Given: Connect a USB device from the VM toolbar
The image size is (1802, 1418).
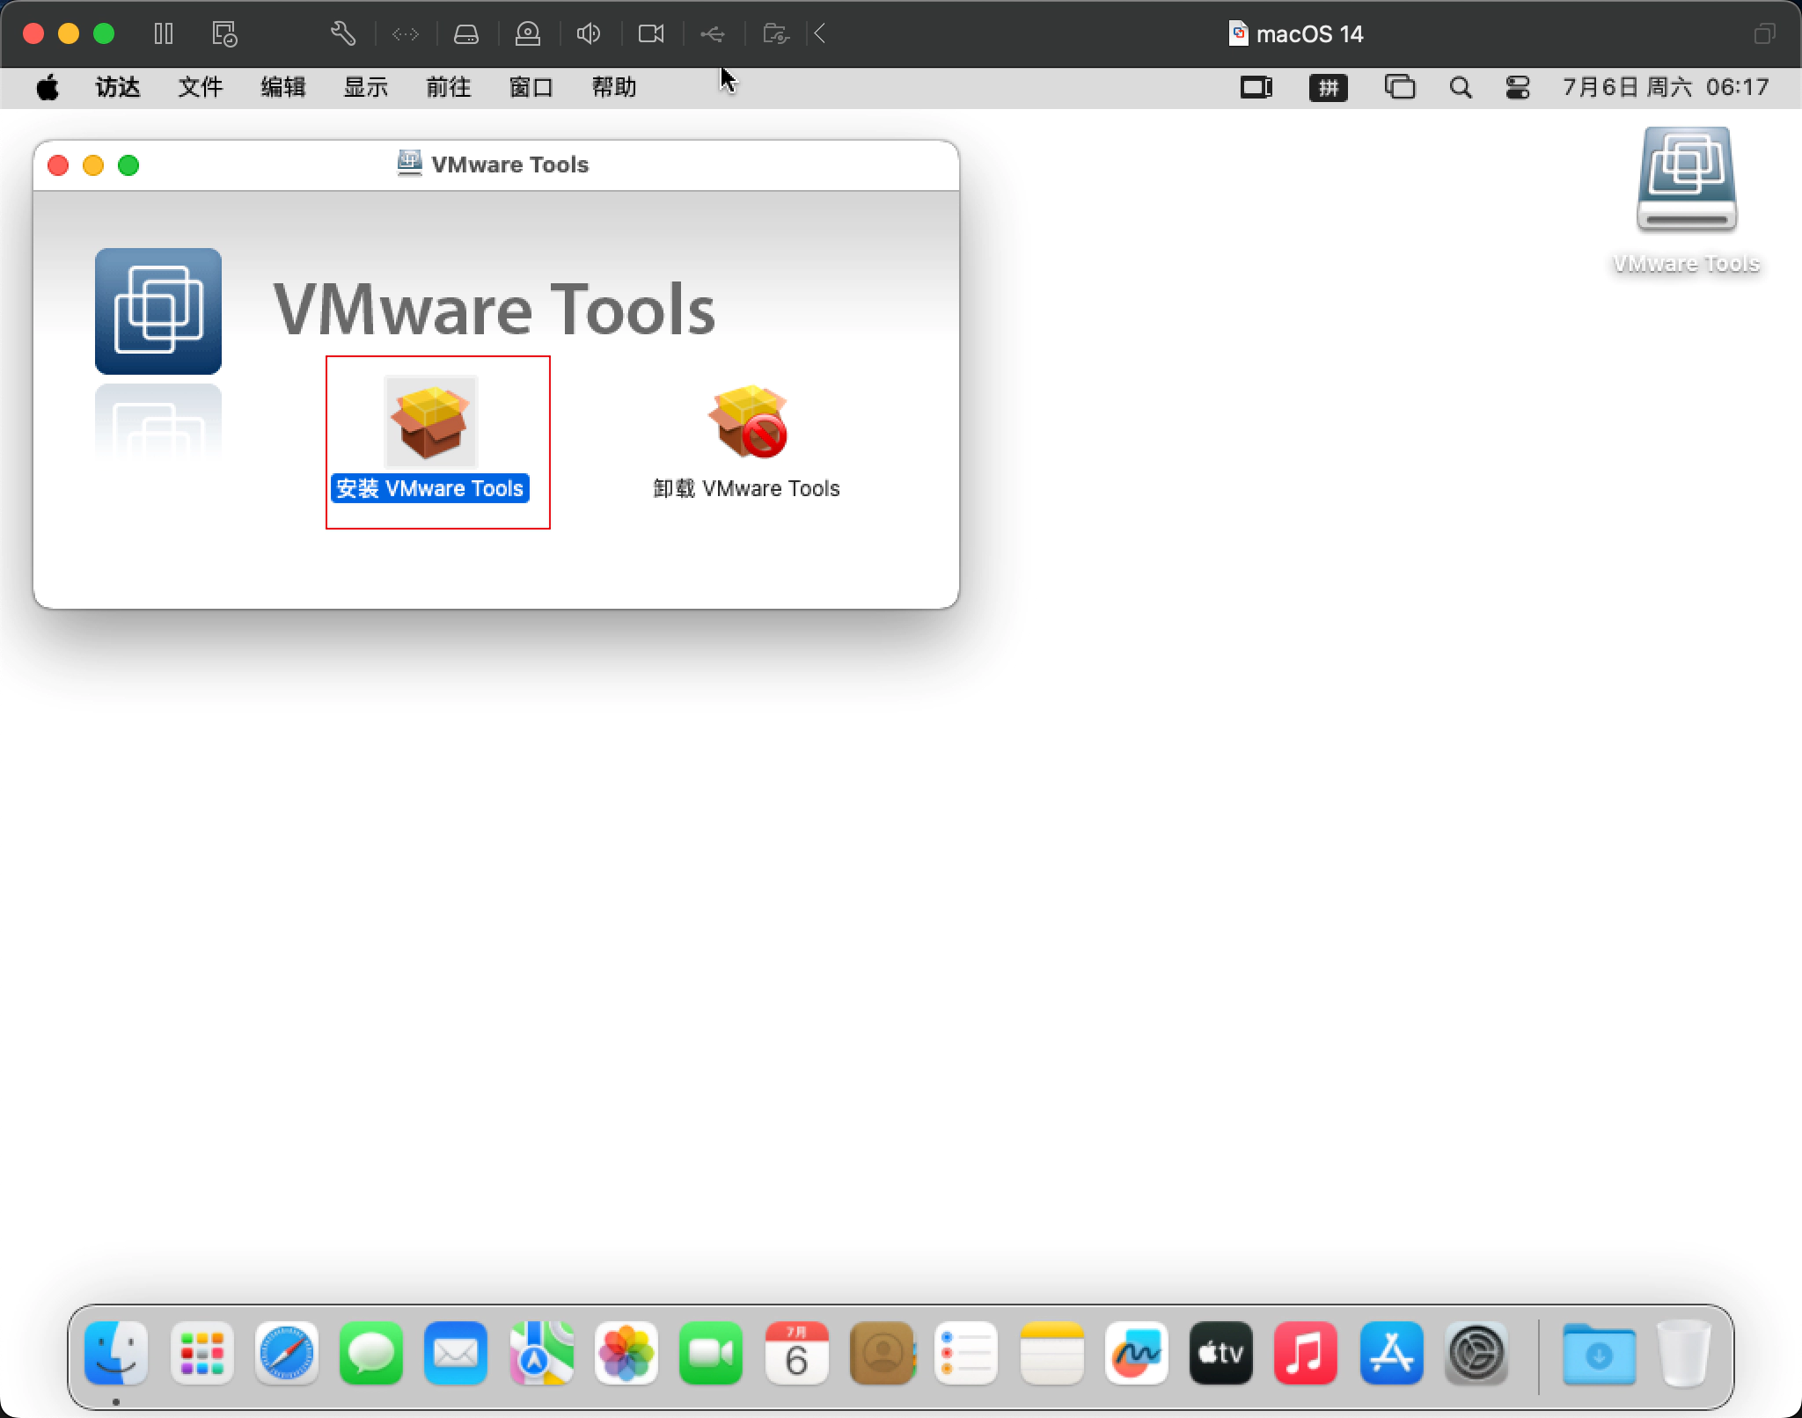Looking at the screenshot, I should coord(712,33).
